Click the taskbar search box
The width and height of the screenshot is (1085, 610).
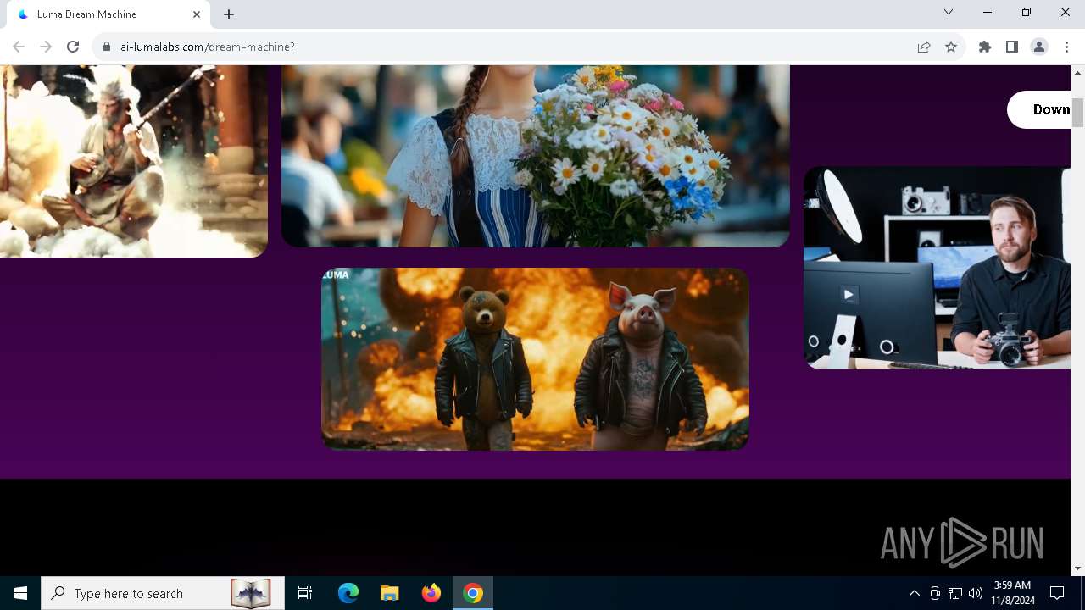pyautogui.click(x=163, y=593)
